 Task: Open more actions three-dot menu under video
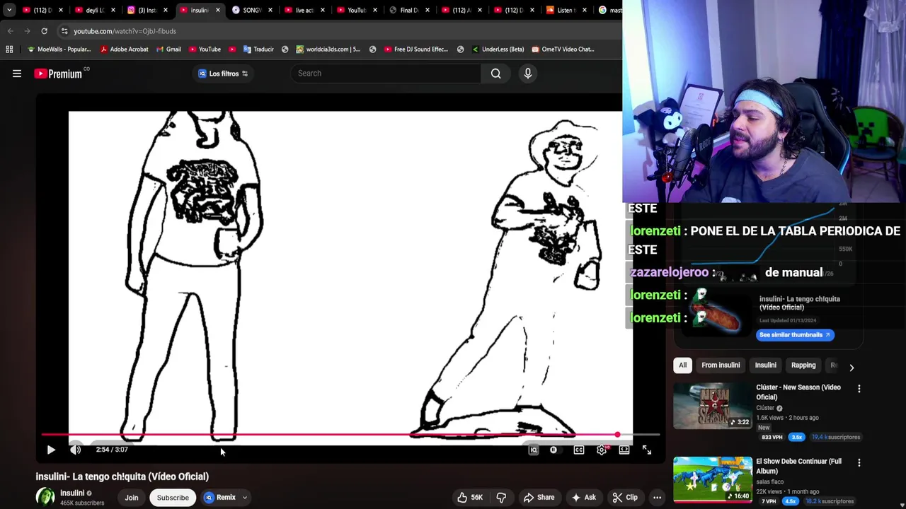657,498
